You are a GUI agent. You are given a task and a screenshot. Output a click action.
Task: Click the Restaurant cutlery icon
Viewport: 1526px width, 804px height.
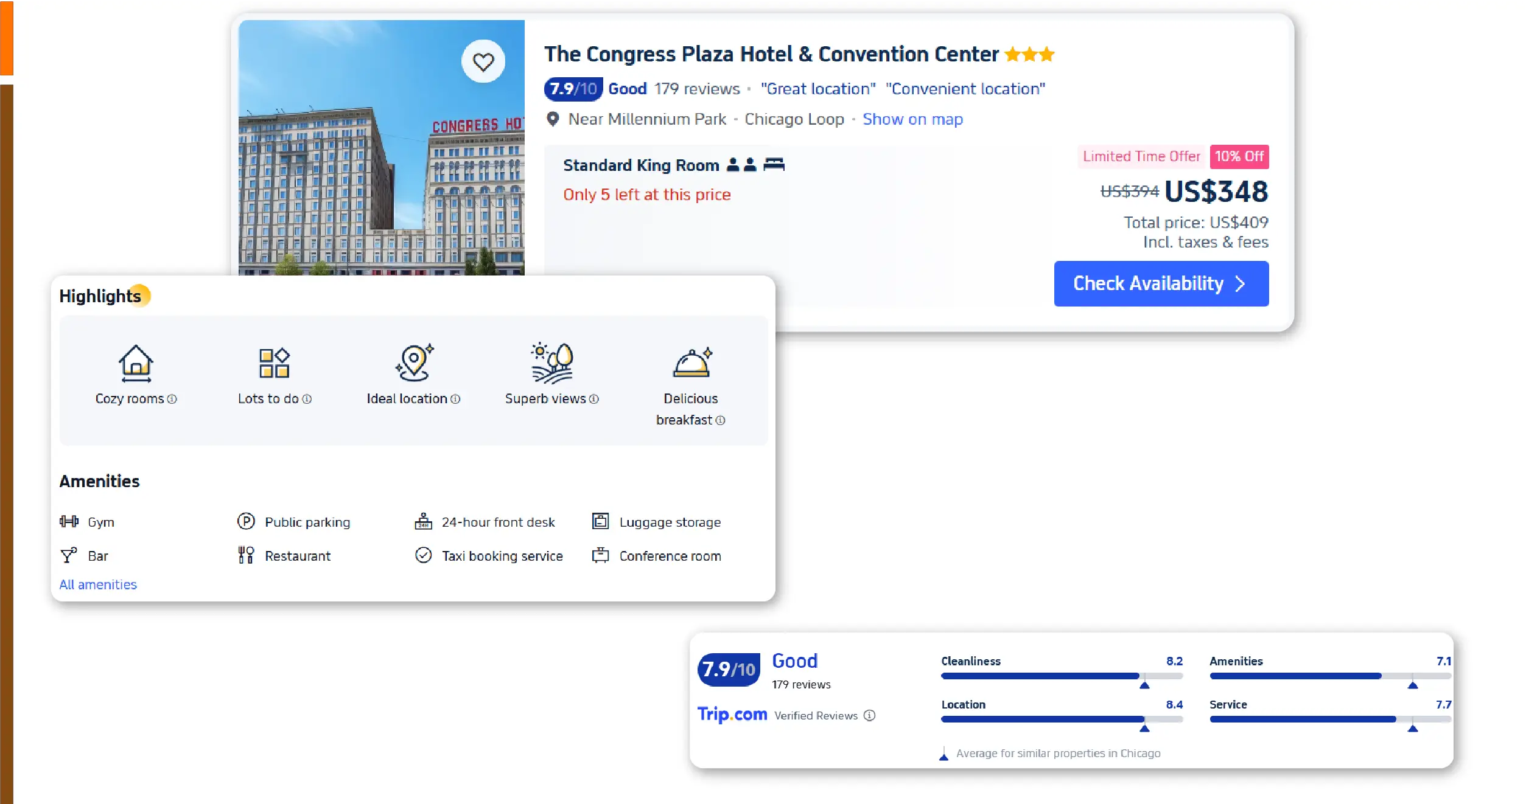[246, 555]
